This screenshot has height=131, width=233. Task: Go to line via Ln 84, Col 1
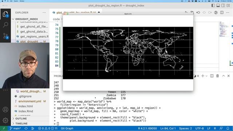pyautogui.click(x=168, y=128)
